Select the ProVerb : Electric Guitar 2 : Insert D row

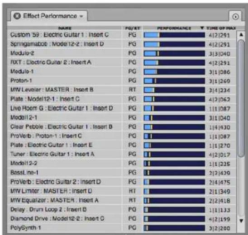[122, 182]
